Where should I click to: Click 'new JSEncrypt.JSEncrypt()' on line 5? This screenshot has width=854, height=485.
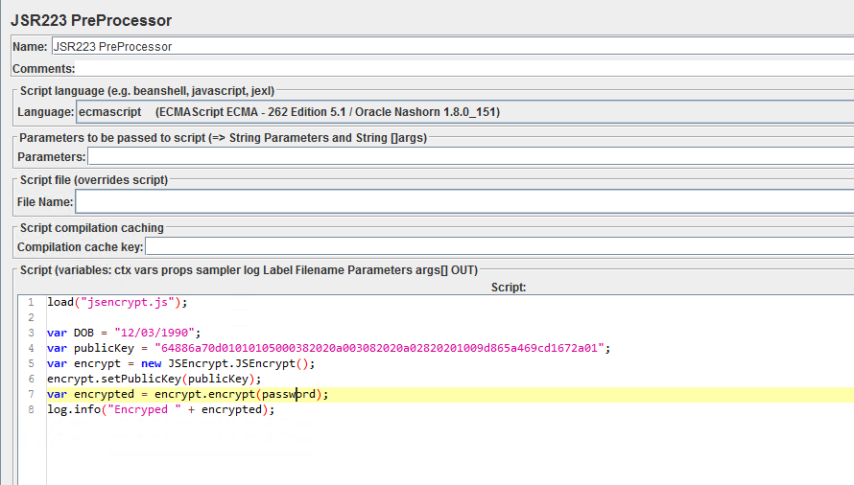pyautogui.click(x=225, y=363)
